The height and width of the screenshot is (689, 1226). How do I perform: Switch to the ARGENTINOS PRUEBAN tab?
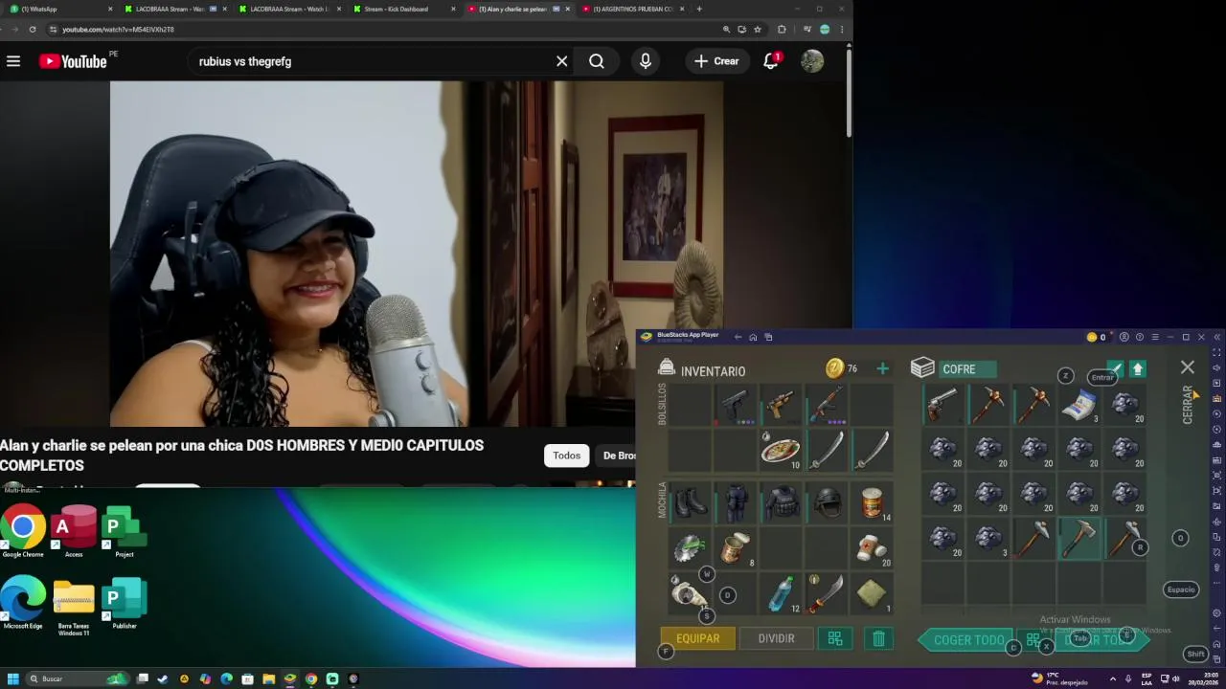click(x=632, y=9)
